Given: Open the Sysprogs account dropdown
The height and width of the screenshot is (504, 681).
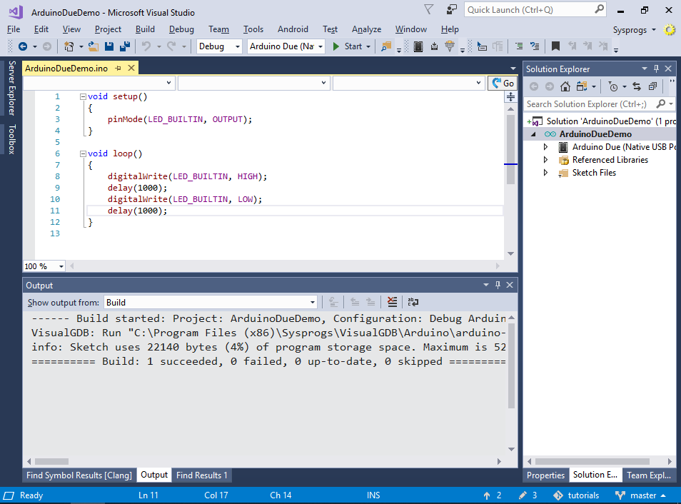Looking at the screenshot, I should point(634,30).
